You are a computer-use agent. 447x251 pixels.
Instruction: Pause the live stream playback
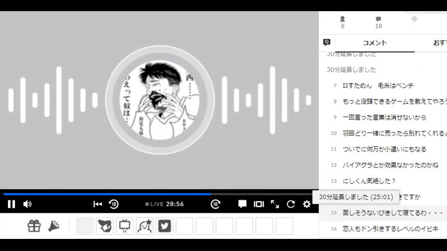point(11,204)
